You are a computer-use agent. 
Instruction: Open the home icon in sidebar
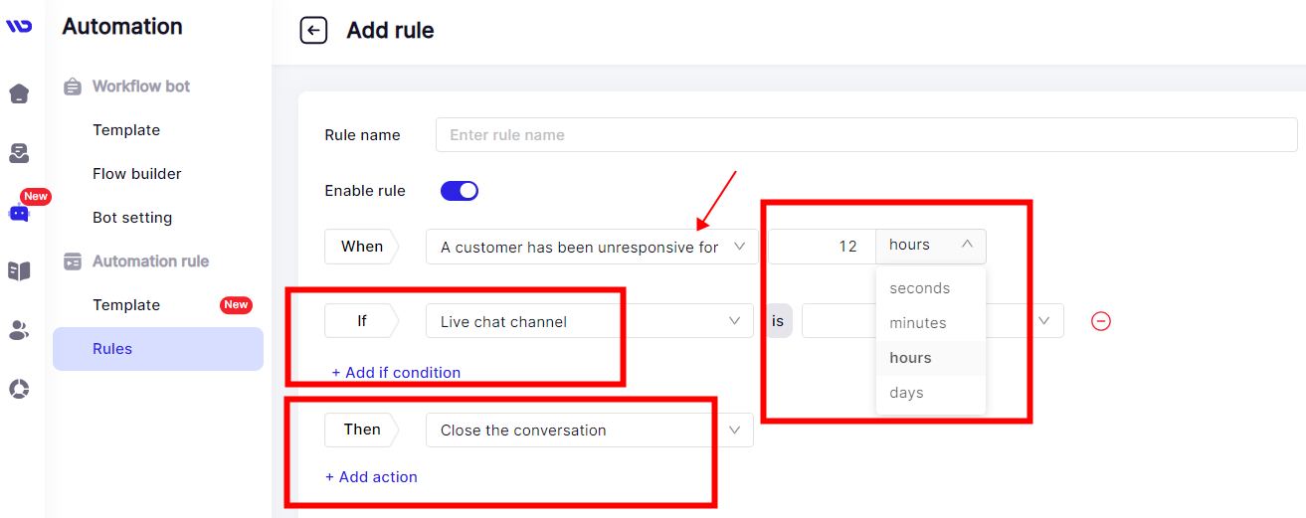pyautogui.click(x=19, y=94)
